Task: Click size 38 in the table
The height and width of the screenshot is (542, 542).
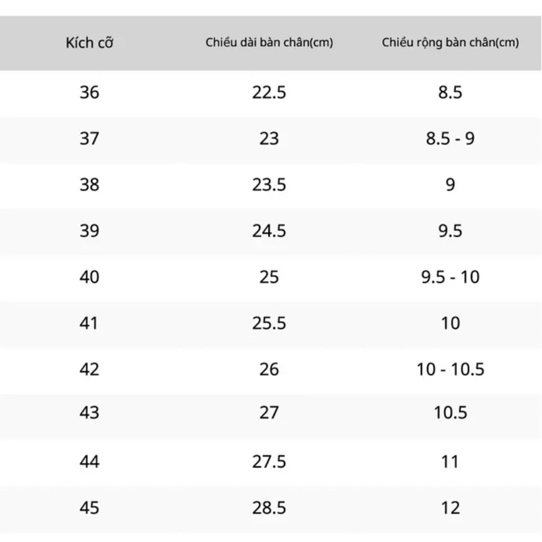Action: 89,184
